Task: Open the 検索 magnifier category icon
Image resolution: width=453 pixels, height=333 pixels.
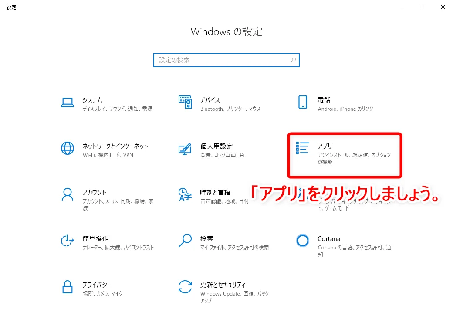Action: pos(185,241)
